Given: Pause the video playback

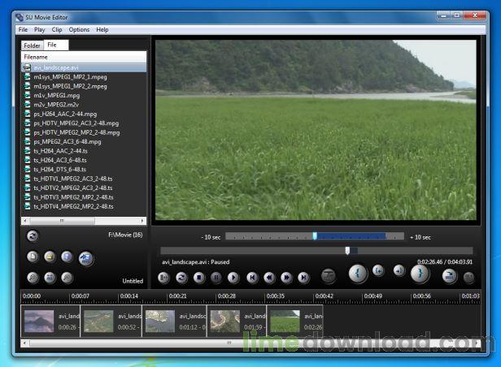Looking at the screenshot, I should tap(216, 277).
